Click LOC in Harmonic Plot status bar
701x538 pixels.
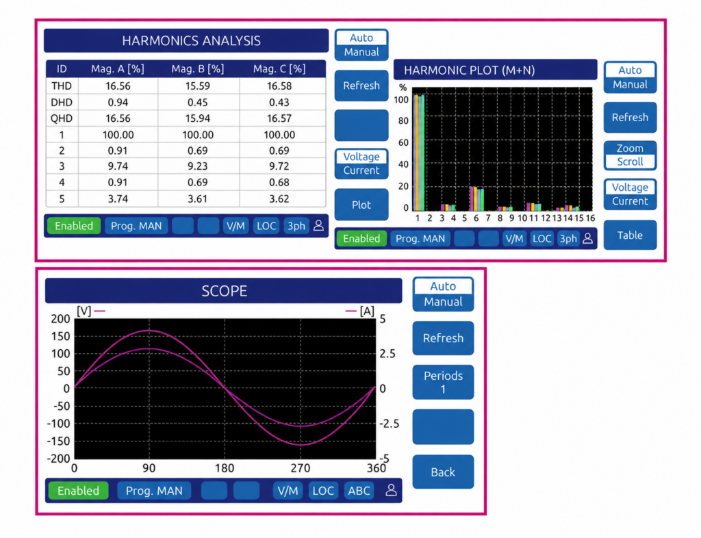[x=542, y=239]
